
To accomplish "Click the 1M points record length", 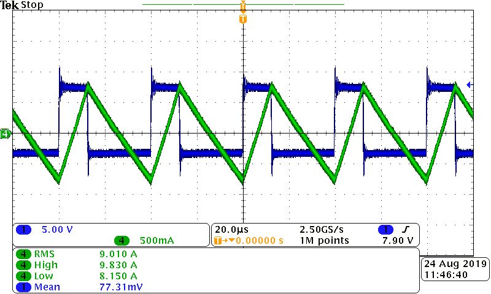I will 325,240.
